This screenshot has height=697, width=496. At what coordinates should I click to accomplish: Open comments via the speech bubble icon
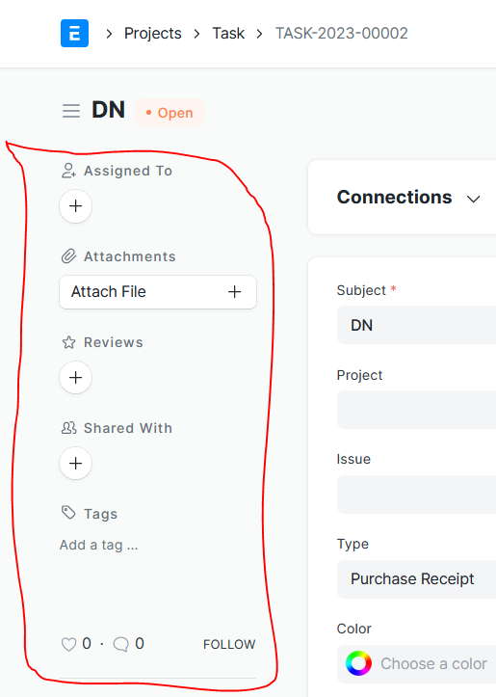120,644
